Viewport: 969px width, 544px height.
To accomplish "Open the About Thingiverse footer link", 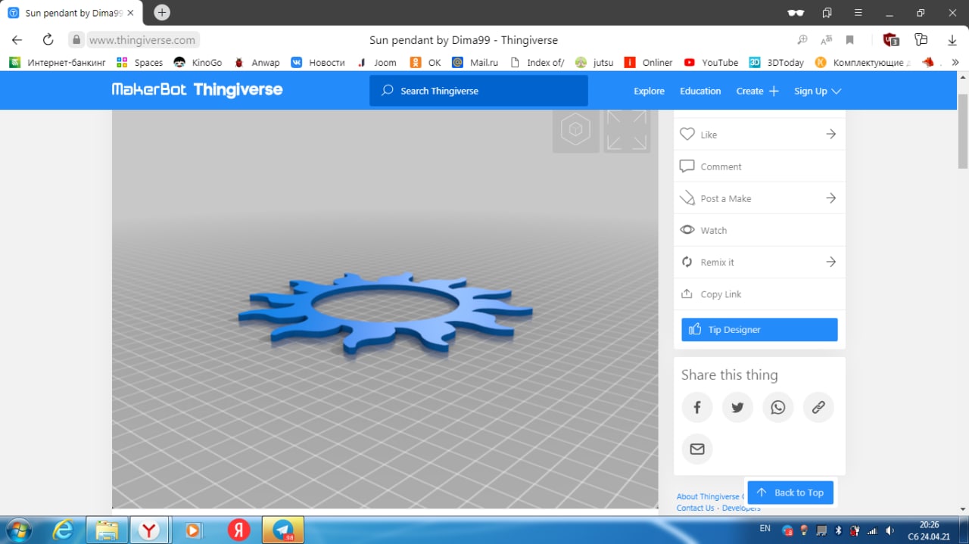I will [x=708, y=497].
